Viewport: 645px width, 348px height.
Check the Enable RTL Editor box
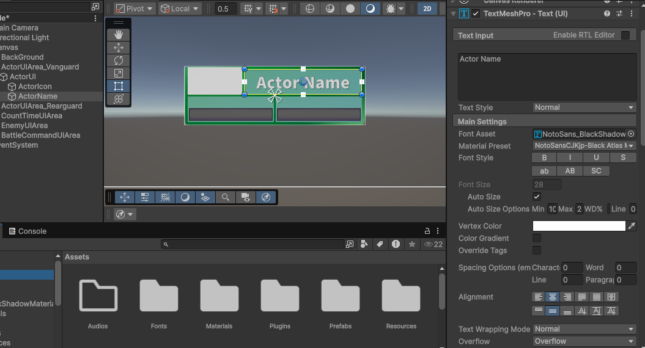coord(625,35)
